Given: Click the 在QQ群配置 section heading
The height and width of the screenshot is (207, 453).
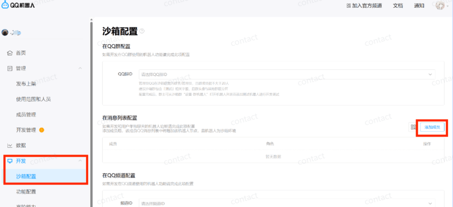Looking at the screenshot, I should [x=117, y=46].
